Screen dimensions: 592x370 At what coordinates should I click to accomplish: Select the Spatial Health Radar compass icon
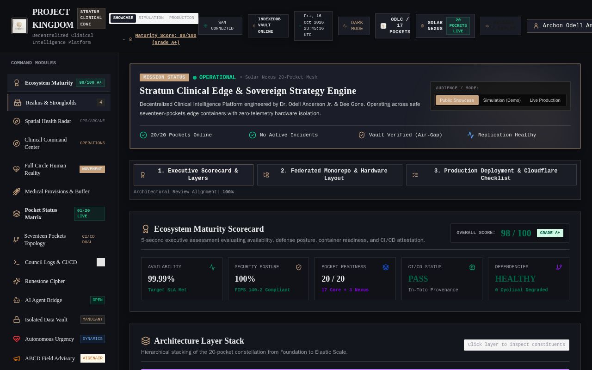coord(17,121)
